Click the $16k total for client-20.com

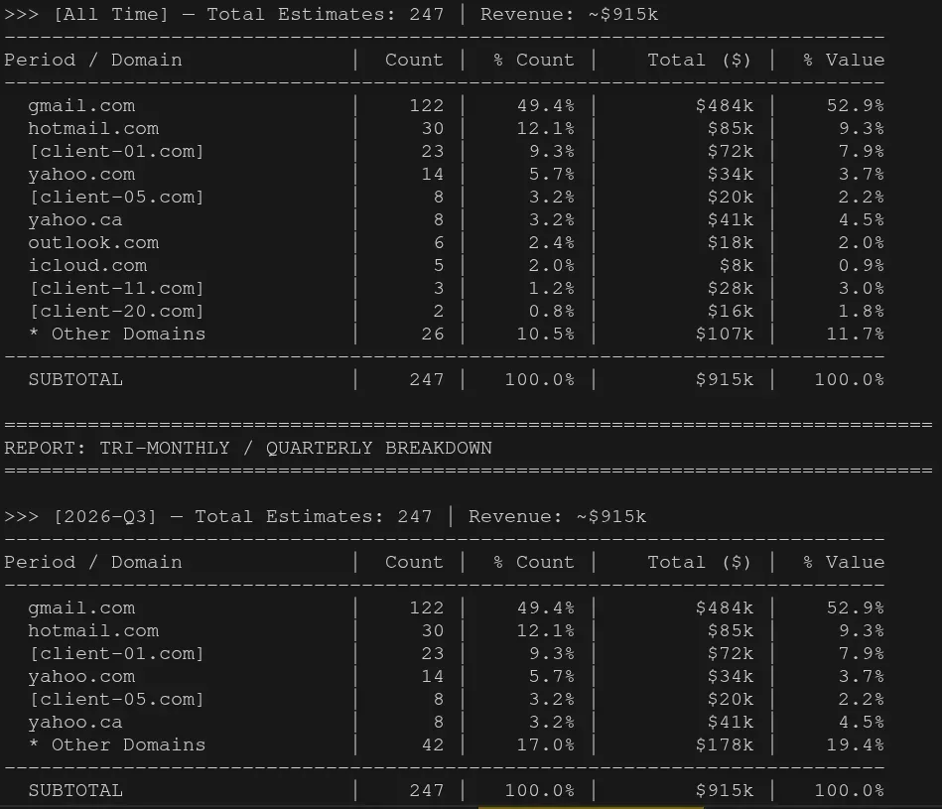(x=731, y=311)
